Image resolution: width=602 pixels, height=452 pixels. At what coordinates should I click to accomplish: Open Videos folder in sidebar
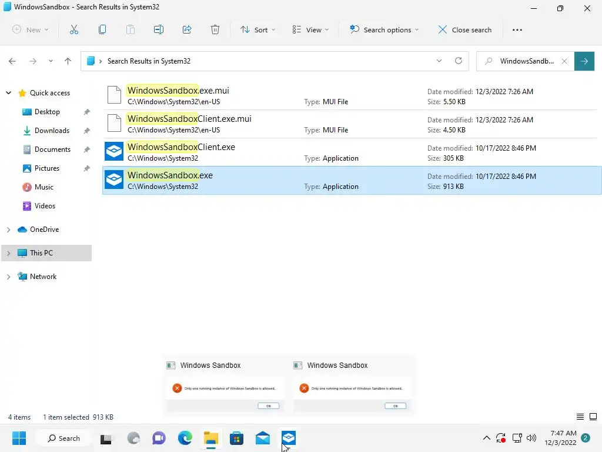(x=45, y=205)
